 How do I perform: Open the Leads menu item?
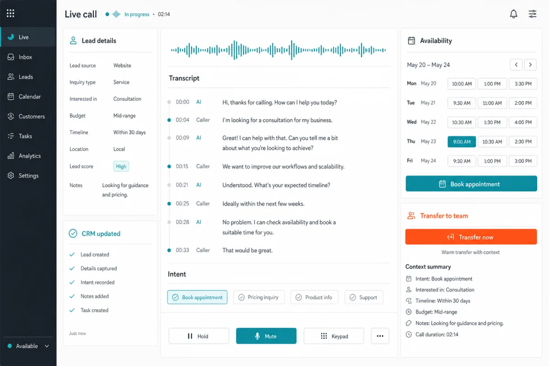pos(28,77)
